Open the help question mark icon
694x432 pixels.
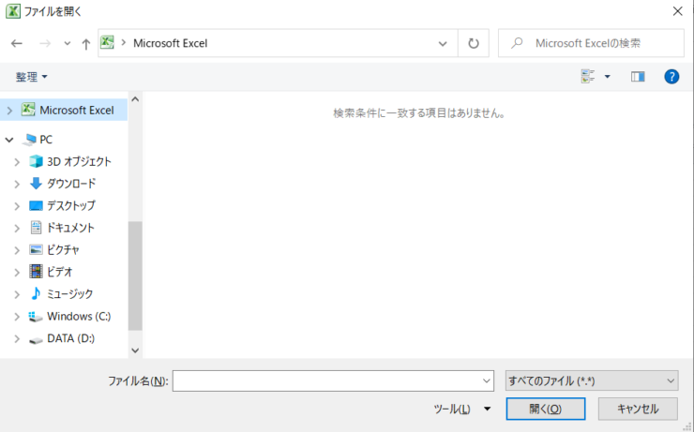click(671, 77)
